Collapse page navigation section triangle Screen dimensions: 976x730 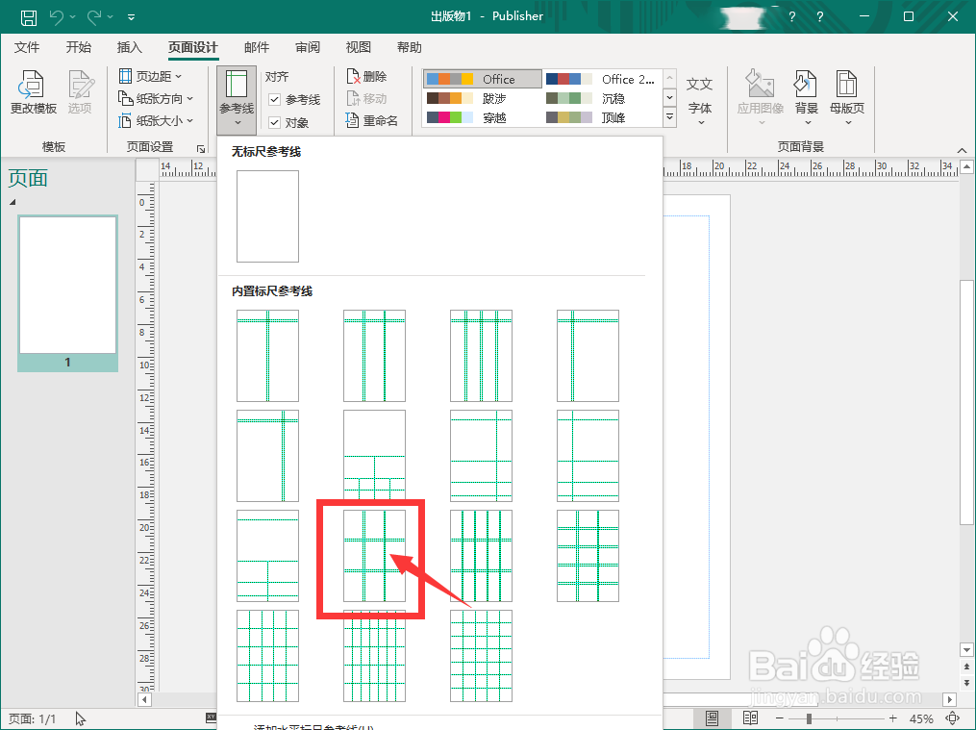pos(12,202)
